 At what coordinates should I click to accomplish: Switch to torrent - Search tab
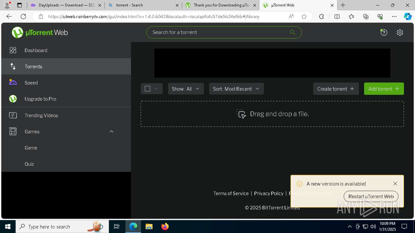coord(143,5)
